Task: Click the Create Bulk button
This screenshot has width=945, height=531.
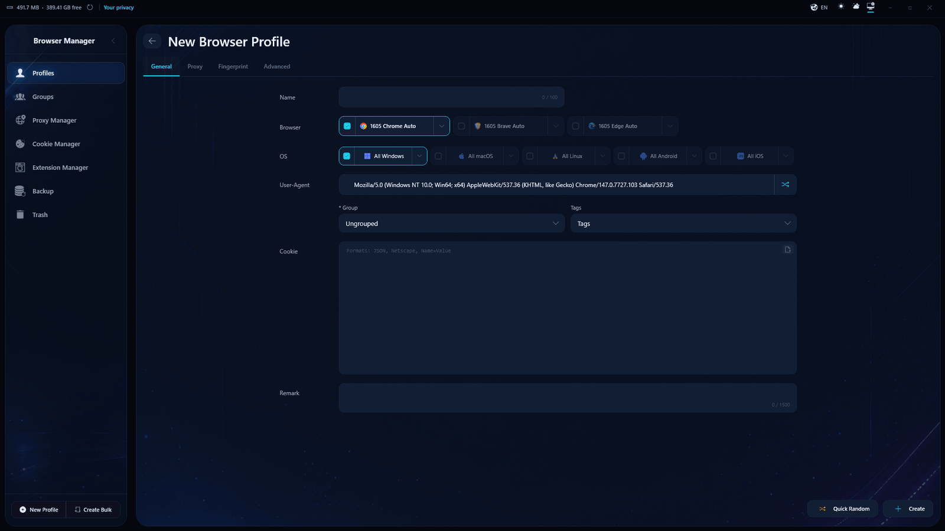Action: (93, 510)
